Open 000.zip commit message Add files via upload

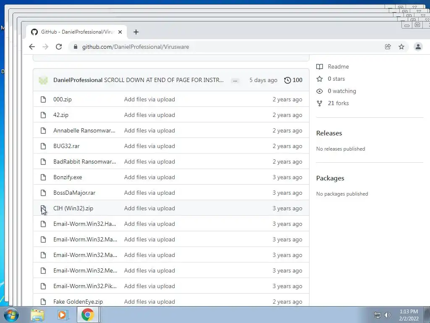pos(149,99)
